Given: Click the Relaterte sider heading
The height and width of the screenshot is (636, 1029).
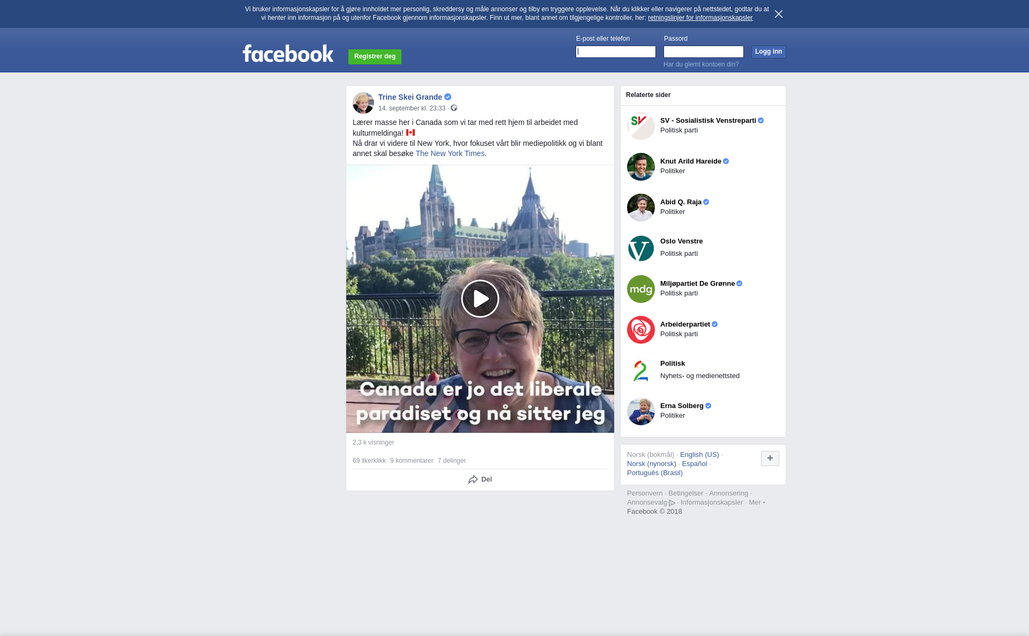Looking at the screenshot, I should [x=648, y=95].
